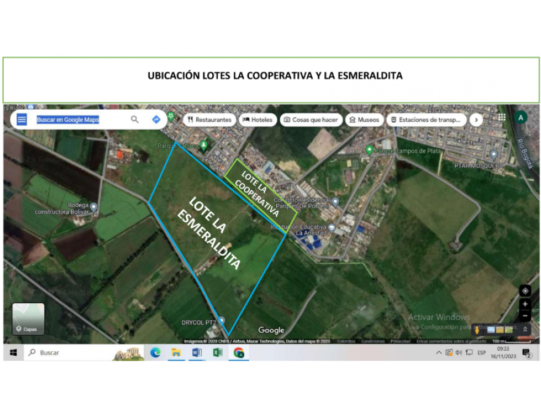Open Microsoft Edge from the taskbar

point(155,352)
